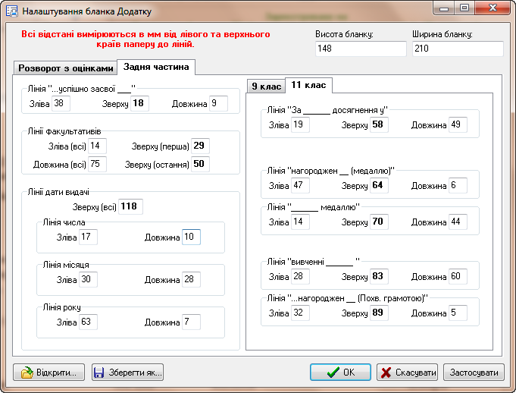Select the 11 клас tab

coord(308,85)
